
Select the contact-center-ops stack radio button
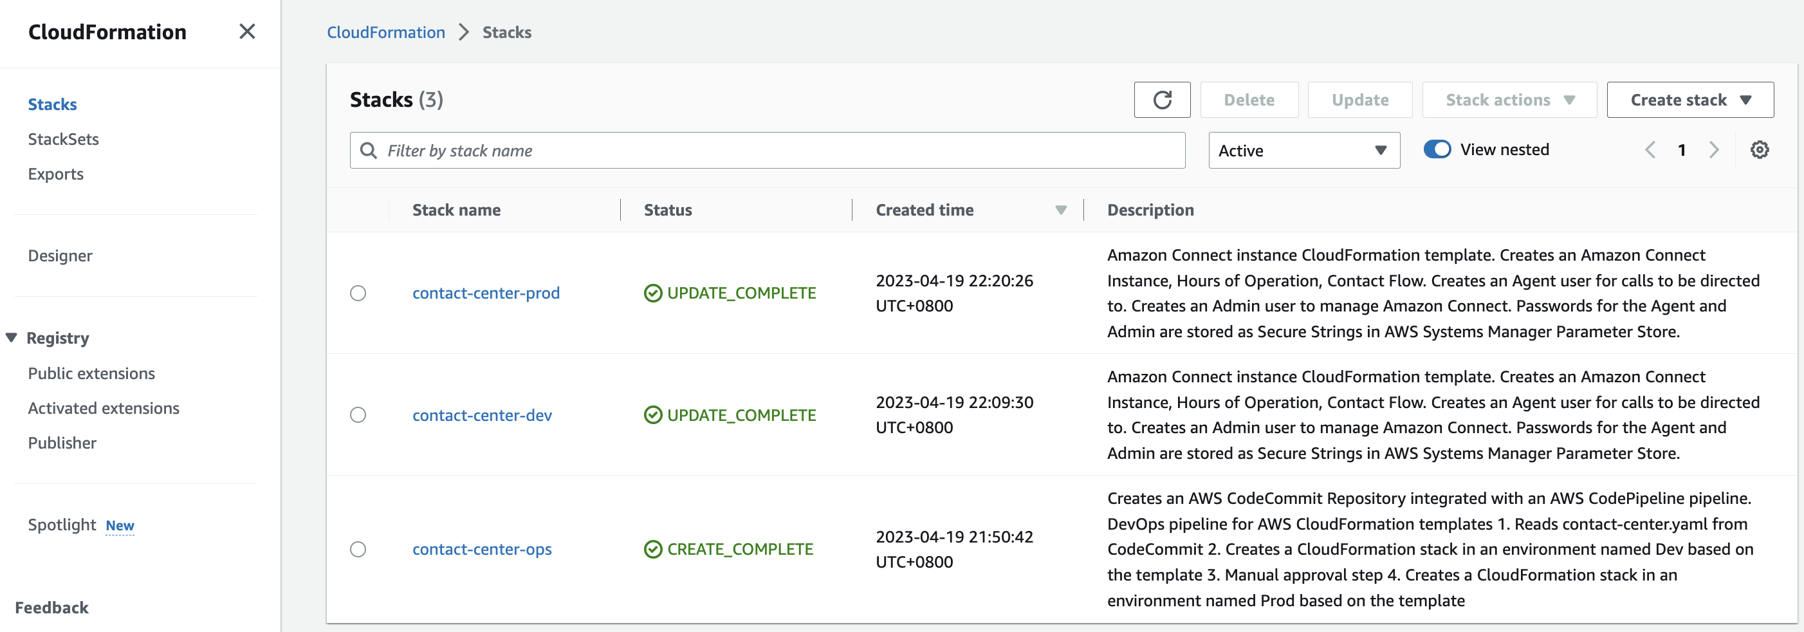[358, 548]
